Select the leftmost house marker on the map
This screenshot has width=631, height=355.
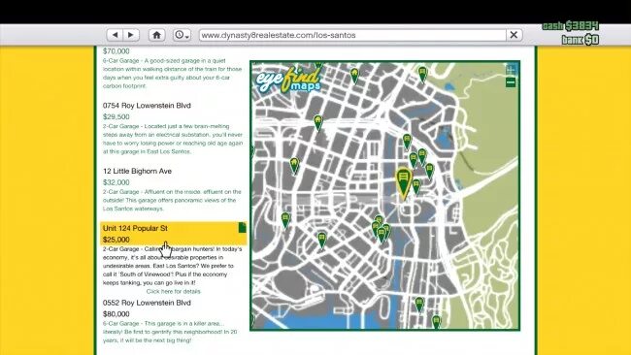click(295, 166)
